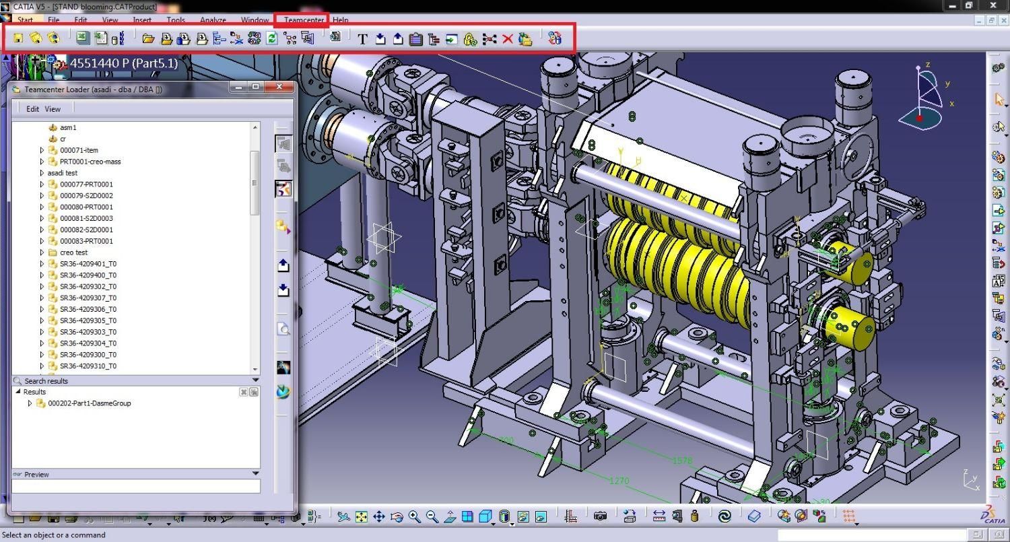The image size is (1010, 542).
Task: Activate the Pan tool
Action: coord(379,516)
